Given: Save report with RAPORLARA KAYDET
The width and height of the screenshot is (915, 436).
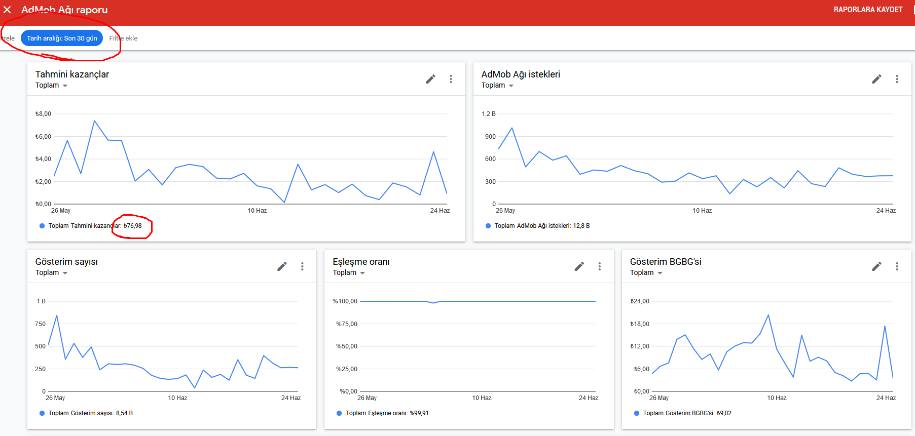Looking at the screenshot, I should pos(868,10).
